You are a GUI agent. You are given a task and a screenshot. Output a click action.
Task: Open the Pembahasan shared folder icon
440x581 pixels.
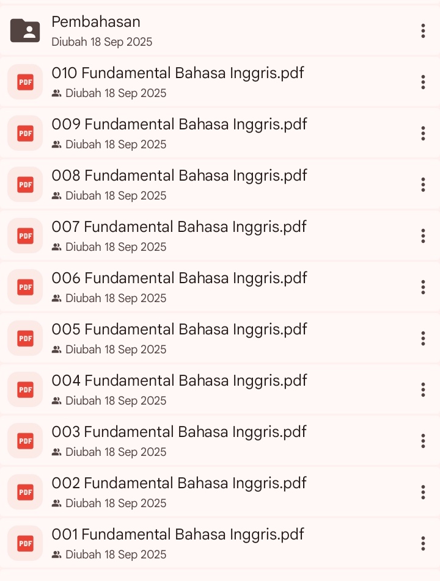coord(25,31)
